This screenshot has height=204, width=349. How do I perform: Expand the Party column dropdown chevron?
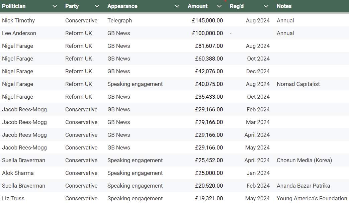tap(97, 6)
